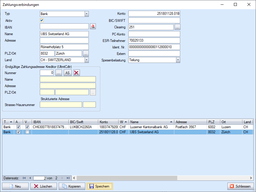Go to previous record in navigator
This screenshot has height=192, width=256.
tap(30, 178)
